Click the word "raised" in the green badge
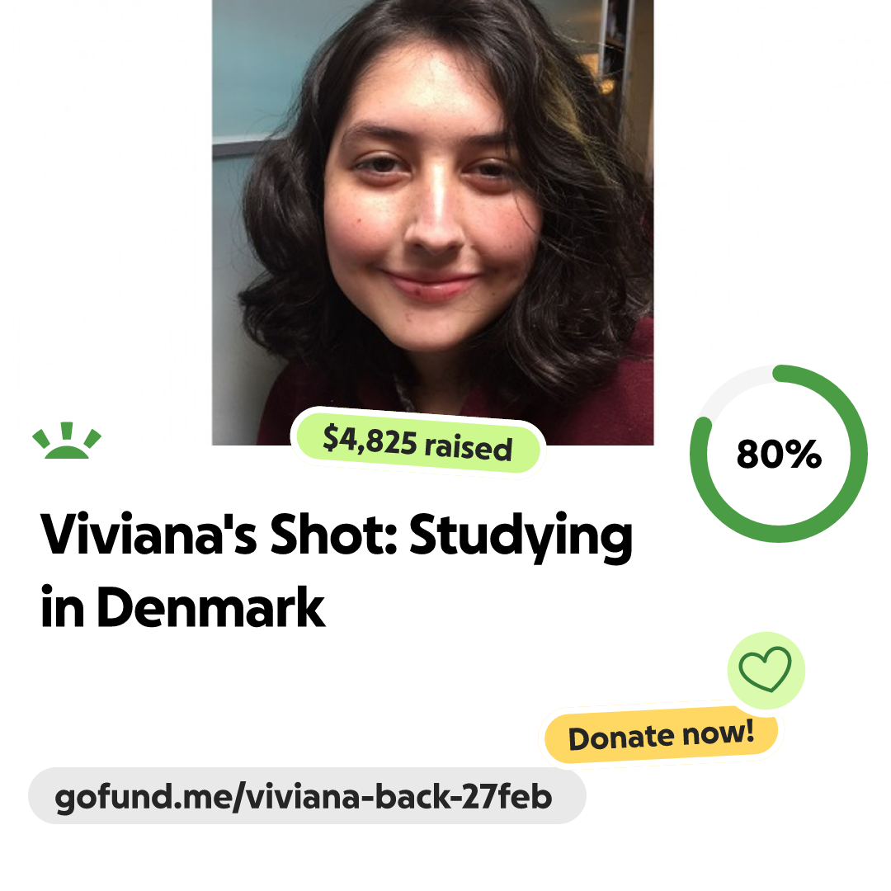 click(x=469, y=448)
